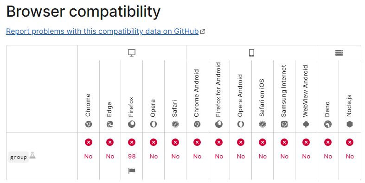
Task: Click the Node.js hexagon icon
Action: (x=350, y=125)
